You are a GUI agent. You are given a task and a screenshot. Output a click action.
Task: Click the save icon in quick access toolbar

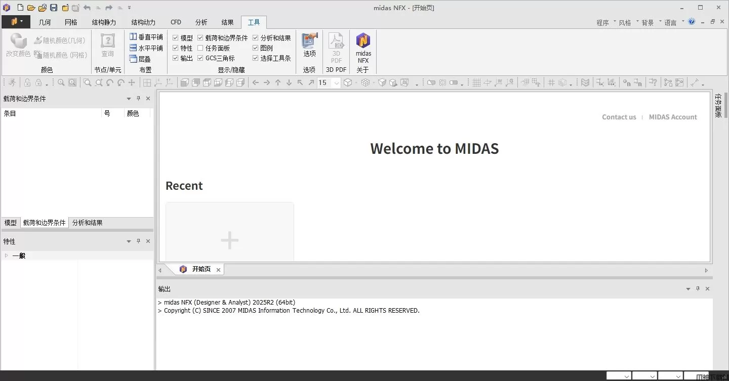coord(54,8)
